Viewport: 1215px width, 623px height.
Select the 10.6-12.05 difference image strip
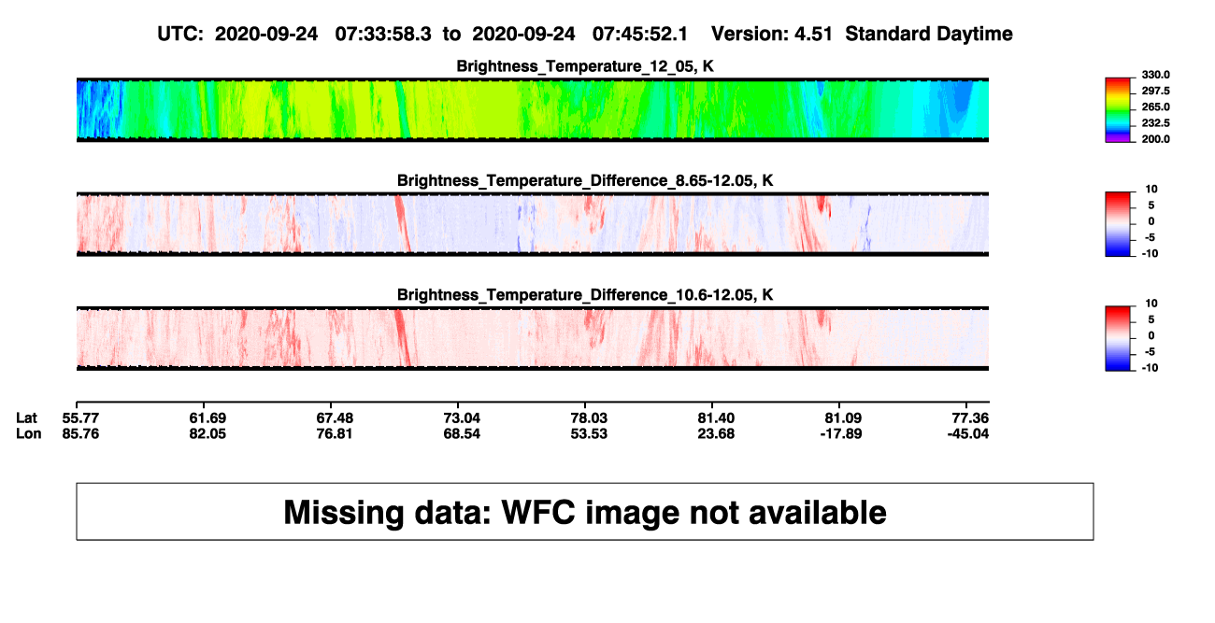click(533, 339)
